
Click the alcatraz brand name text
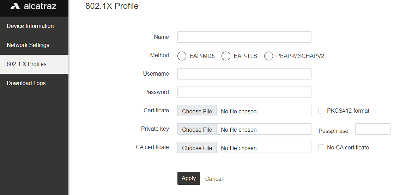pos(40,6)
